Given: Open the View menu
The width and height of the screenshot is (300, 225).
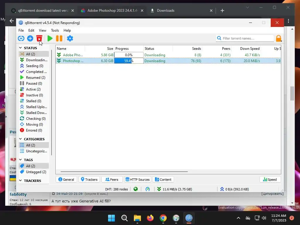Looking at the screenshot, I should click(42, 30).
